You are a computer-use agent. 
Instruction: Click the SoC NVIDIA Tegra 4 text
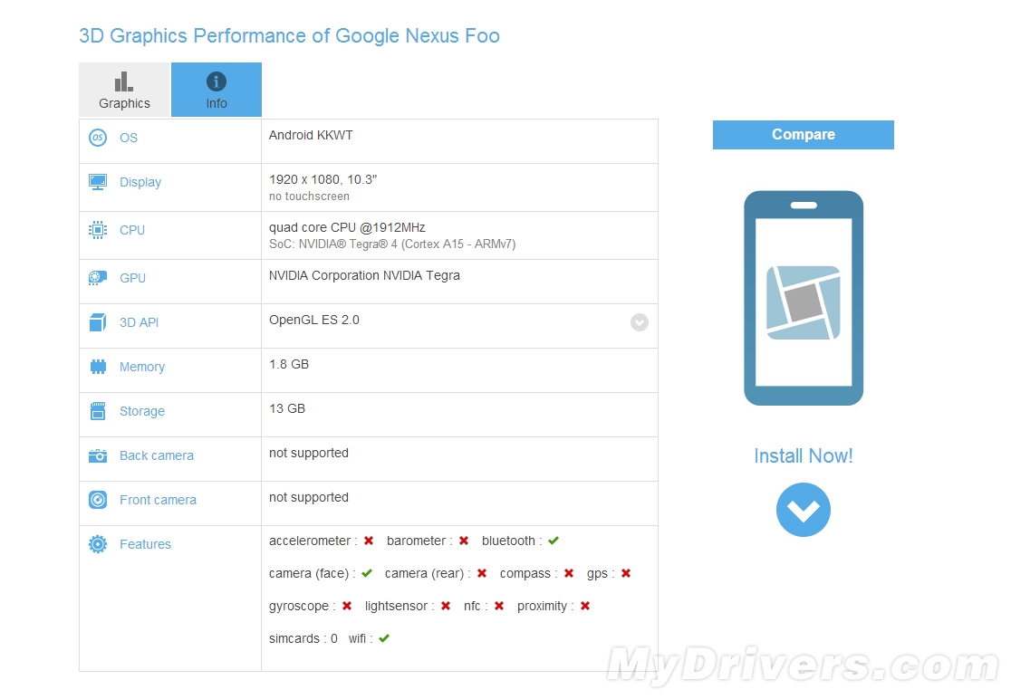point(392,244)
